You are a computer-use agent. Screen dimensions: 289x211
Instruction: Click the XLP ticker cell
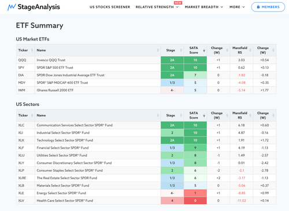click(x=25, y=171)
